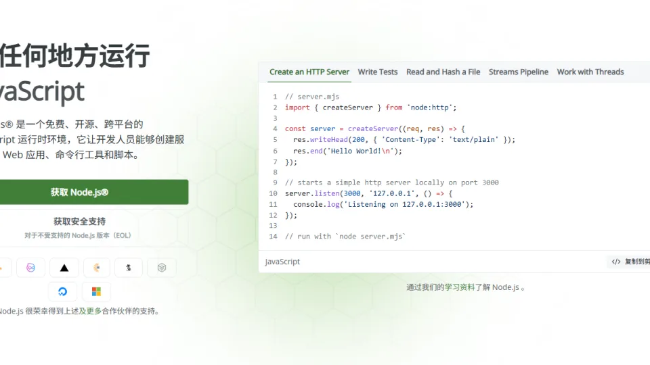Open the DigitalOcean partner logo
This screenshot has width=650, height=365.
point(62,292)
